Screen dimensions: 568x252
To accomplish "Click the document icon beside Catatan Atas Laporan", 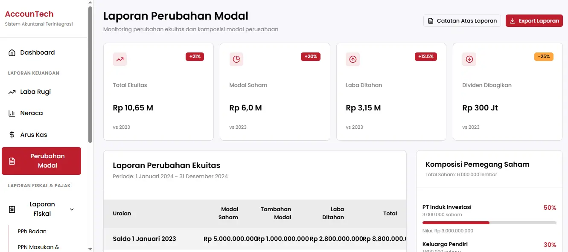I will pos(431,20).
